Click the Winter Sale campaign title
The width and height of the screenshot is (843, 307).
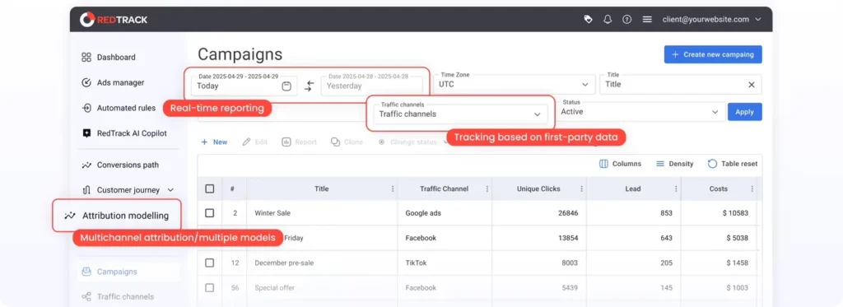[272, 213]
